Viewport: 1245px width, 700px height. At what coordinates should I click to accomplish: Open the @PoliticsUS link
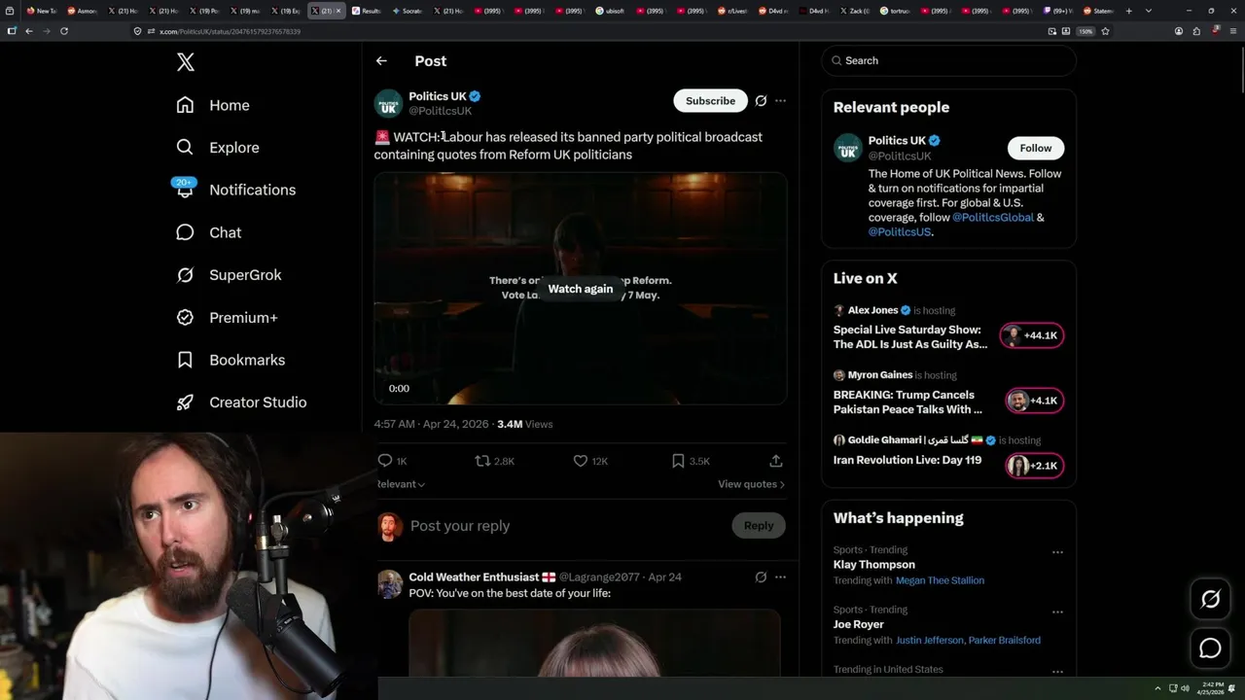(x=899, y=232)
